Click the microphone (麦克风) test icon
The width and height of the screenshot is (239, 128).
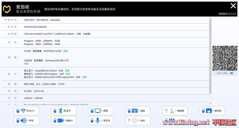point(98,121)
